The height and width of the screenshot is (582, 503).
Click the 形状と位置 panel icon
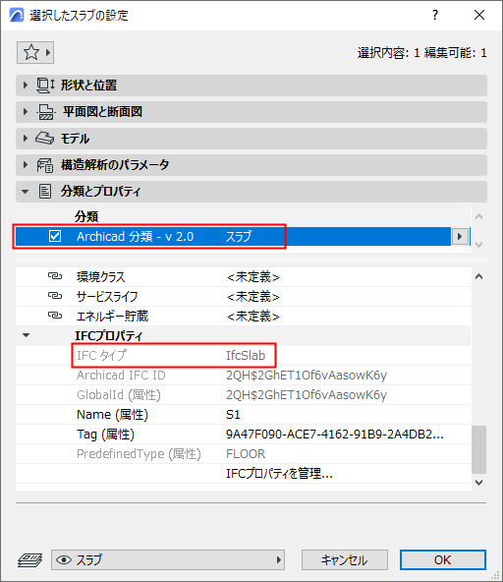point(45,86)
